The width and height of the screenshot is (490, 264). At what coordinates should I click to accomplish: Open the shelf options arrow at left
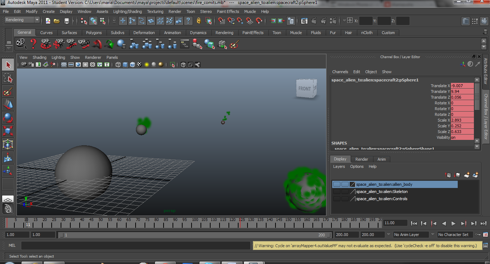coord(9,48)
